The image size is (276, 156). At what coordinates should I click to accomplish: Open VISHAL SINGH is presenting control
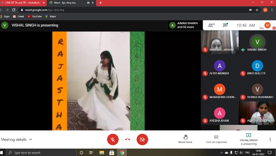click(248, 139)
